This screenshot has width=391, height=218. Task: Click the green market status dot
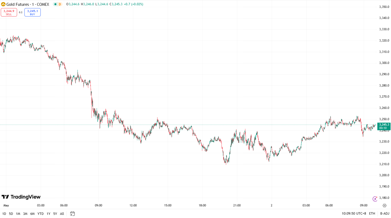click(x=55, y=4)
